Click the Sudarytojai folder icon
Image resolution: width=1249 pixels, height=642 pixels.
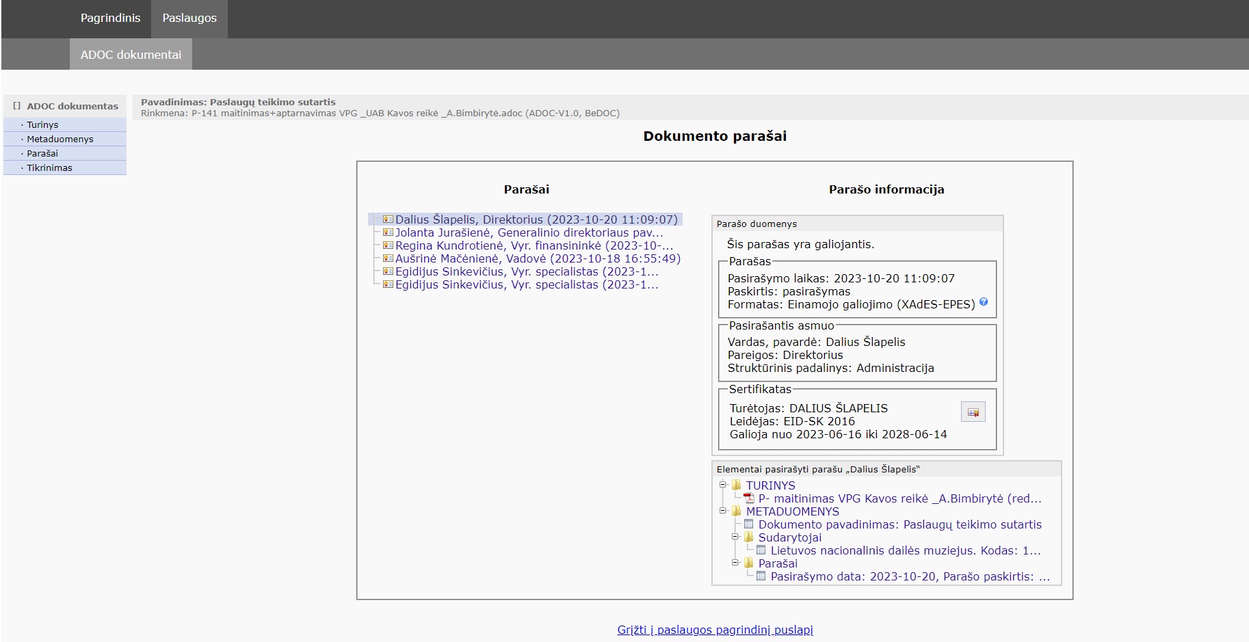(749, 537)
